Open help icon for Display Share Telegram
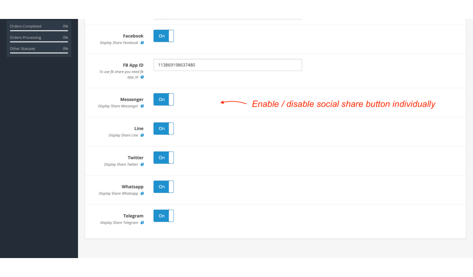The width and height of the screenshot is (473, 277). tap(142, 223)
